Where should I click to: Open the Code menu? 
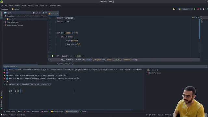click(x=24, y=5)
